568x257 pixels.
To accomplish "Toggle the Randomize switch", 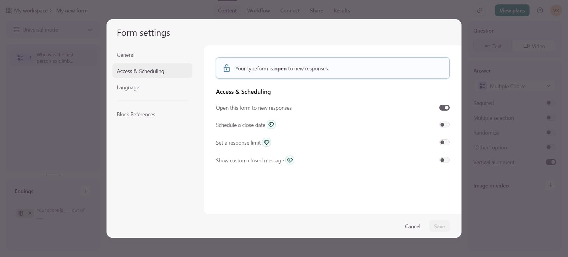I will coord(551,132).
